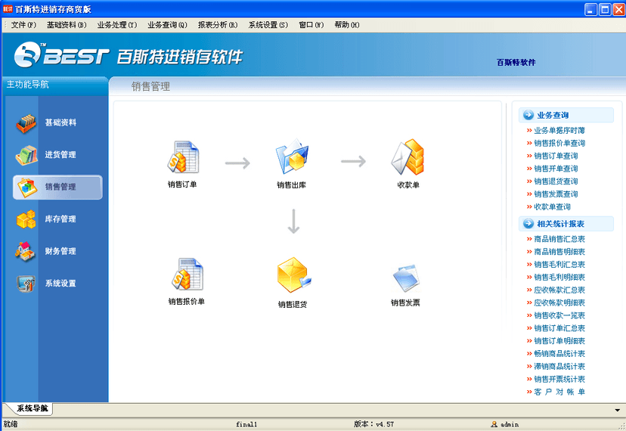The image size is (626, 431).
Task: Open 应收帐款汇总表 report link
Action: tap(559, 290)
